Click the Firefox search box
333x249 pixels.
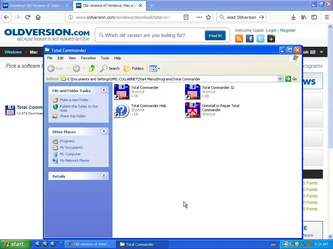coord(242,18)
